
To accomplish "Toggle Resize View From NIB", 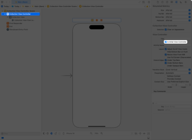I will pyautogui.click(x=166, y=54).
